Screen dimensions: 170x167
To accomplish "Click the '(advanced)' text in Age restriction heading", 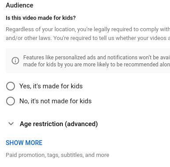I will (x=81, y=124).
